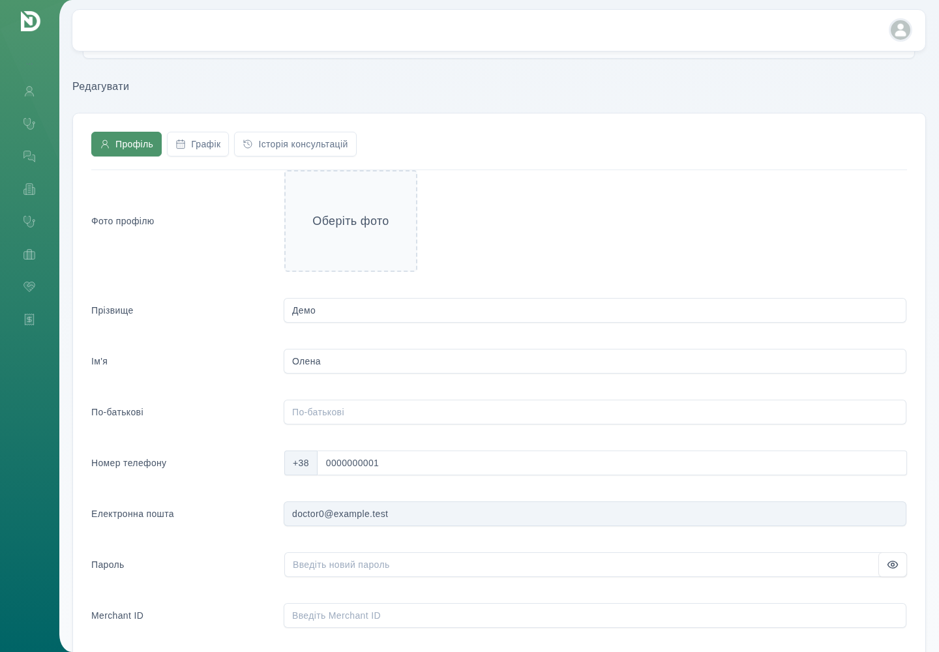The width and height of the screenshot is (939, 652).
Task: Click the Ім'я field containing Олена
Action: pos(595,361)
